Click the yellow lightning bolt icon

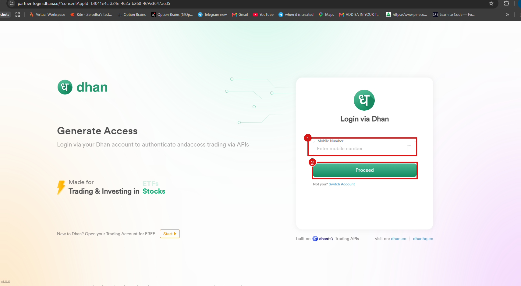(61, 187)
